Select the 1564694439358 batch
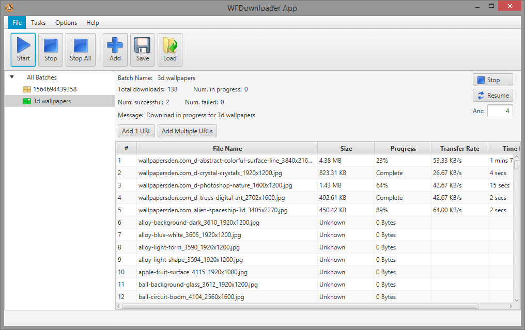This screenshot has width=525, height=330. [55, 89]
